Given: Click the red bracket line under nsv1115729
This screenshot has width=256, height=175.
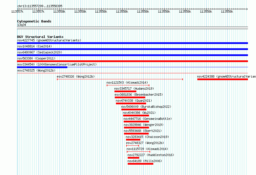Looking at the screenshot, I should [x=138, y=152].
